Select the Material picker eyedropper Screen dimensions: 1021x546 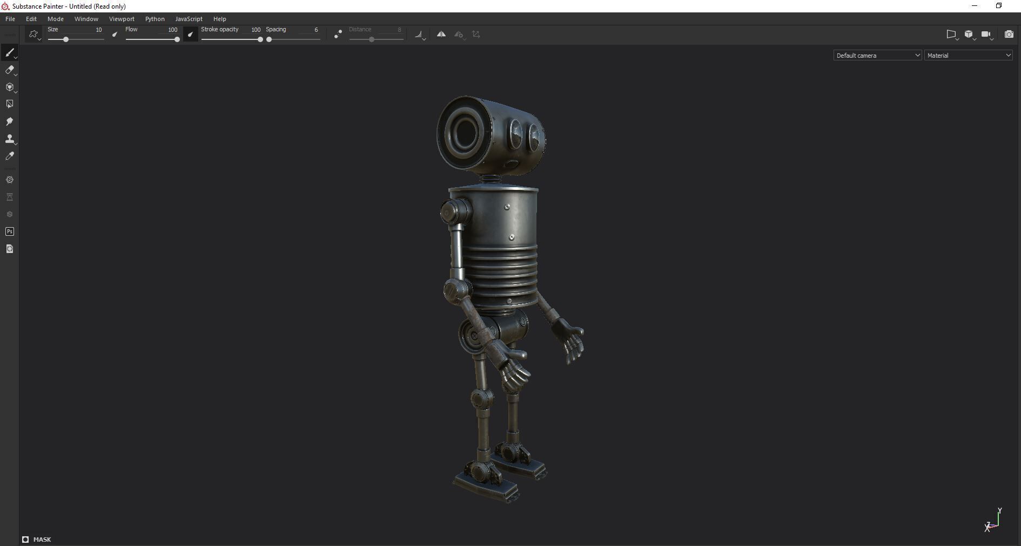10,156
